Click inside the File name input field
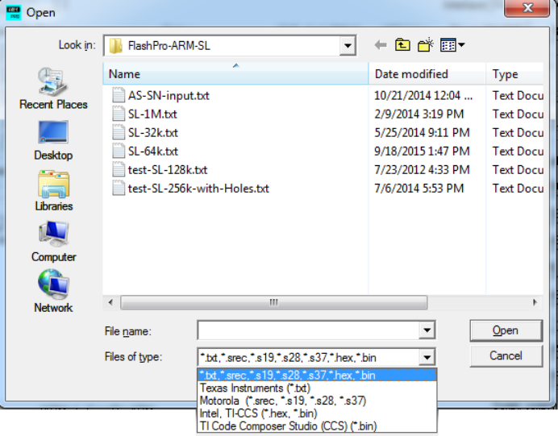This screenshot has height=436, width=558. point(309,330)
